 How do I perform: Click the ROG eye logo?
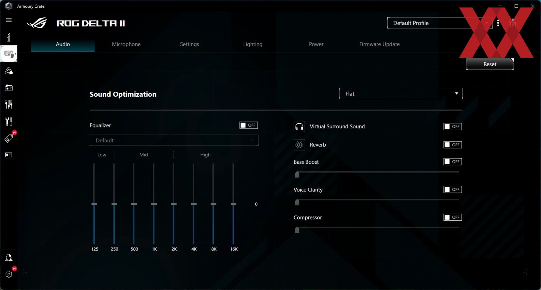[x=37, y=23]
